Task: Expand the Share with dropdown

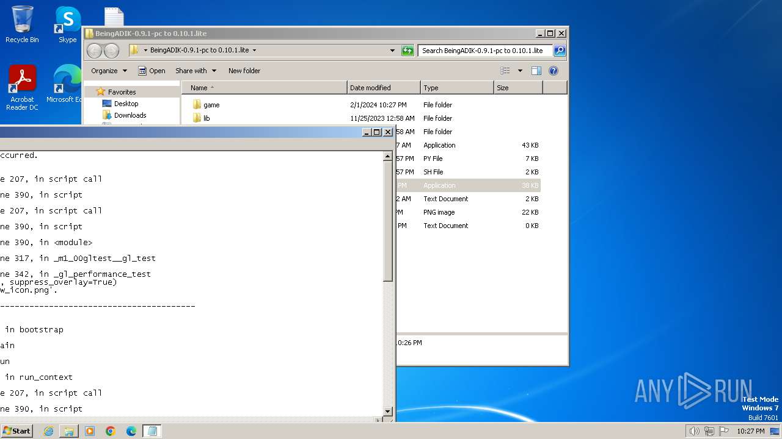Action: (195, 71)
